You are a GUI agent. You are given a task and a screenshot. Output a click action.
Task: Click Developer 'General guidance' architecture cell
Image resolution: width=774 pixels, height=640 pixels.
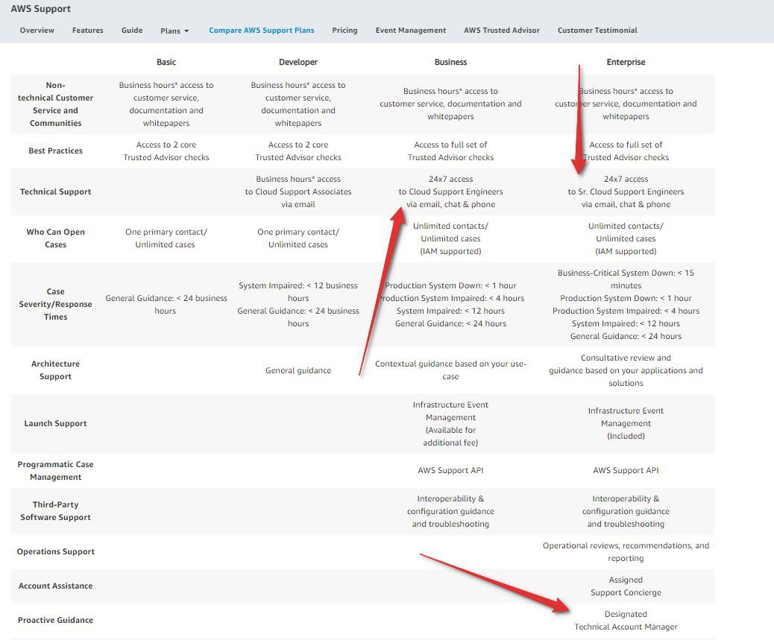(x=298, y=370)
